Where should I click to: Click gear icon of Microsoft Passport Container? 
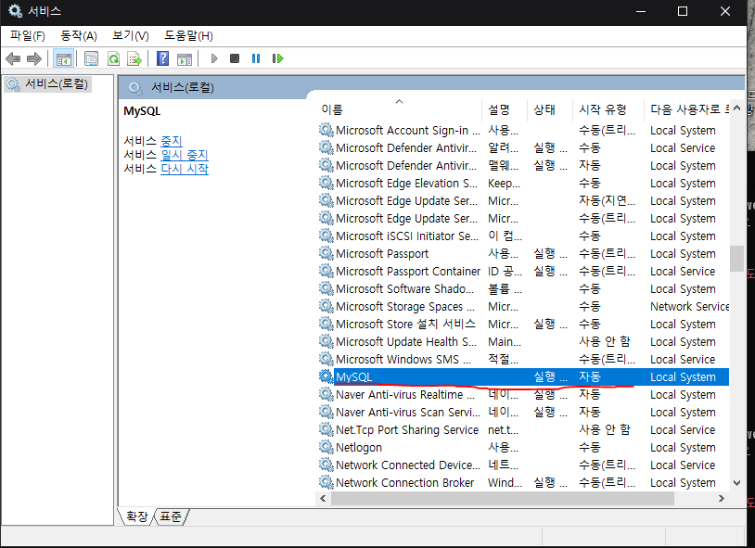326,271
